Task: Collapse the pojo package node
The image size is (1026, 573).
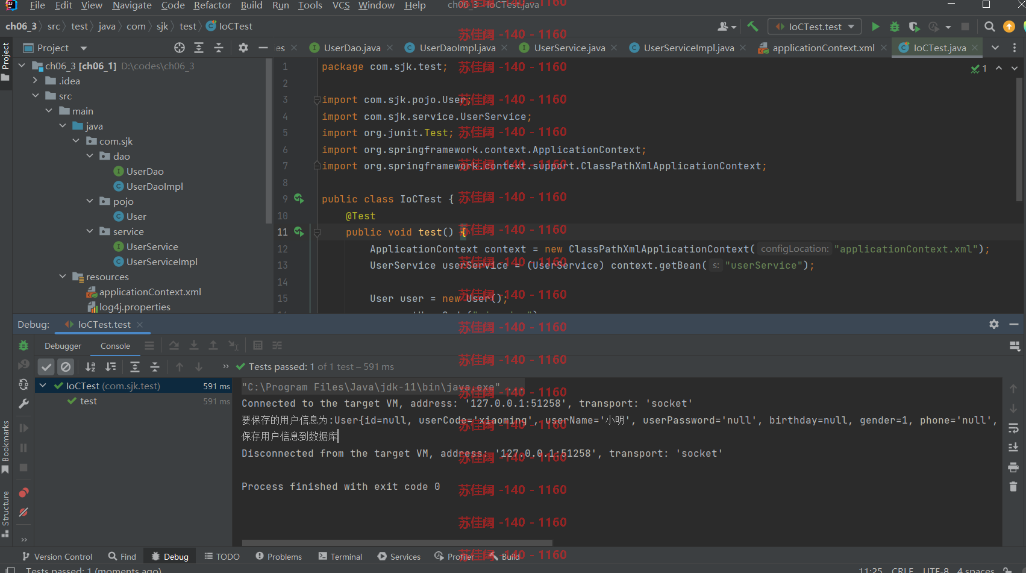Action: click(x=90, y=201)
